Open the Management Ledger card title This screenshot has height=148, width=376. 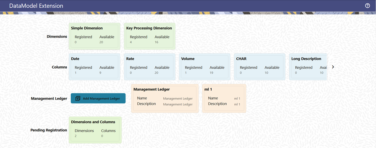[152, 89]
